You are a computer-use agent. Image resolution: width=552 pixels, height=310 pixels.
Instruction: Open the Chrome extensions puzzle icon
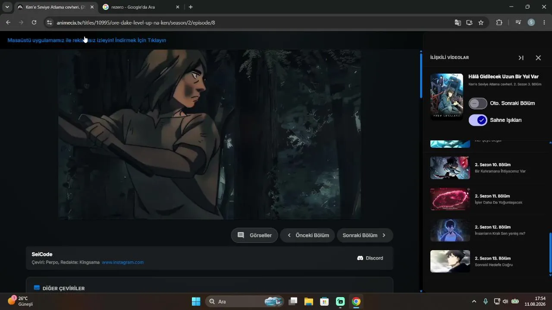tap(499, 22)
